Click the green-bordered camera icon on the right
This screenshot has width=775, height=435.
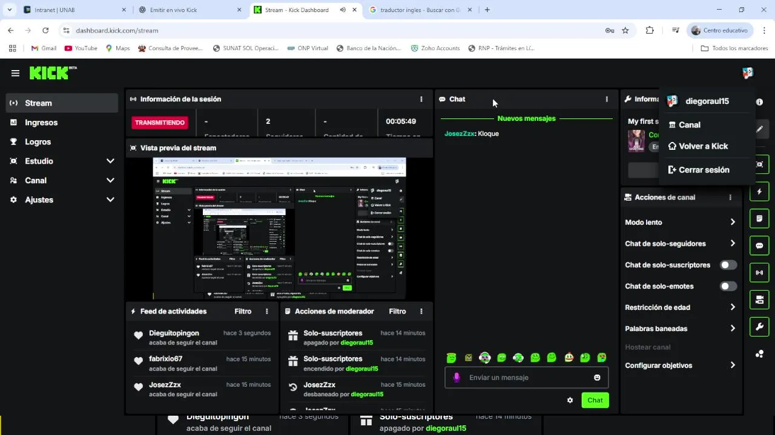coord(759,300)
